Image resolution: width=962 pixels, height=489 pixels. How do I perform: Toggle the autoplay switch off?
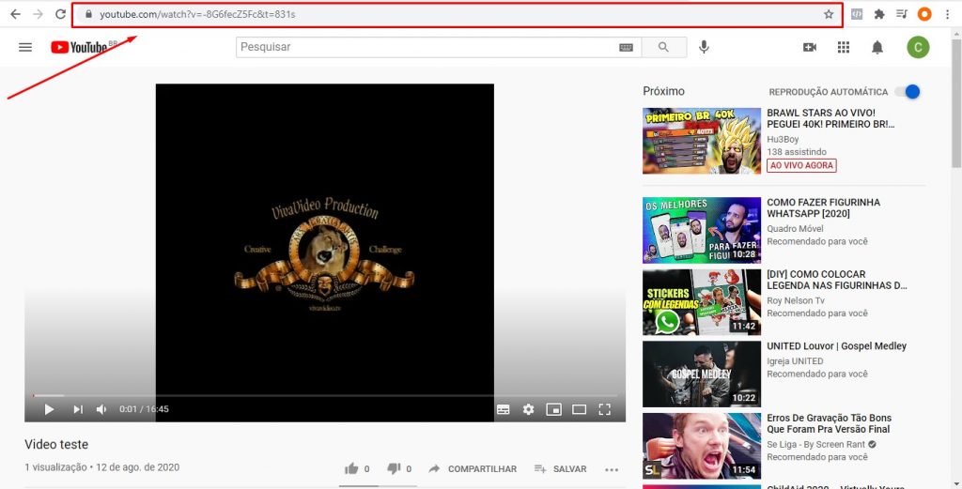(907, 92)
